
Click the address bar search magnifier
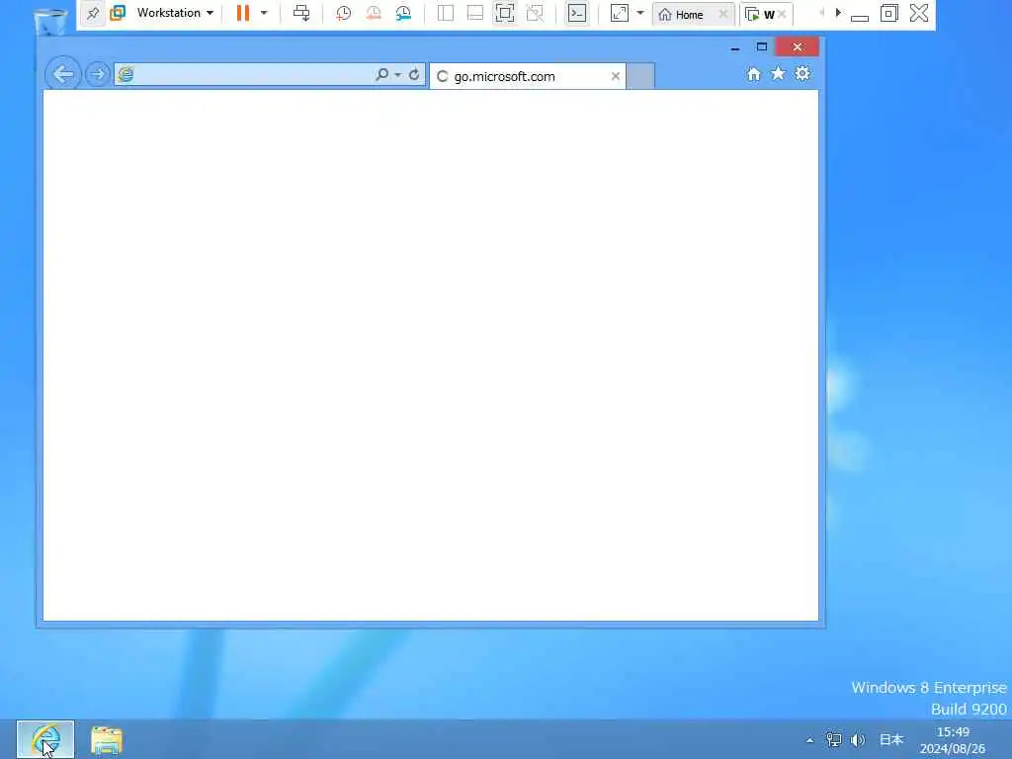(x=382, y=74)
